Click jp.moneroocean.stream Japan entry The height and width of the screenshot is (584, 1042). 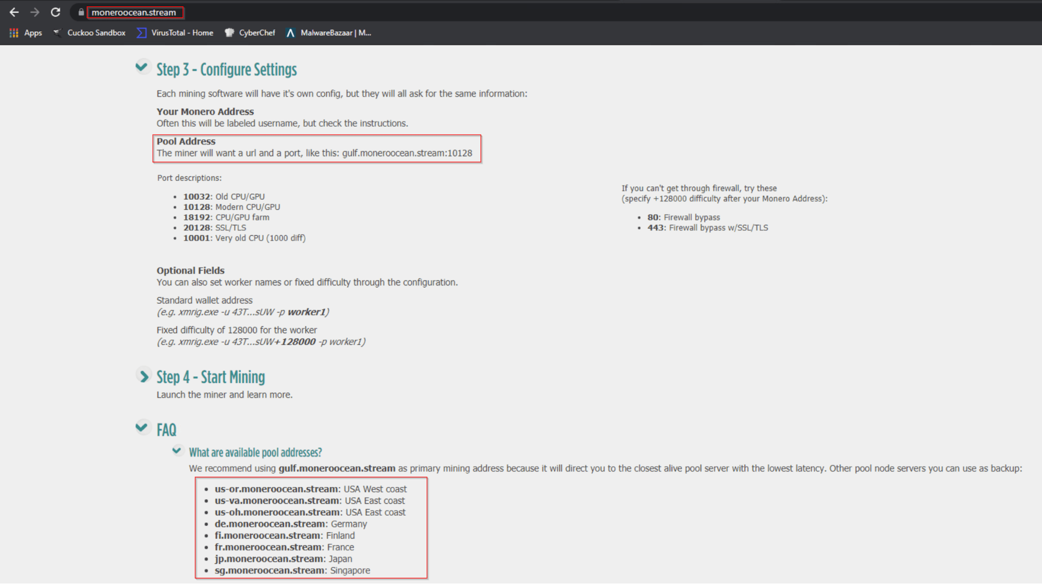284,559
